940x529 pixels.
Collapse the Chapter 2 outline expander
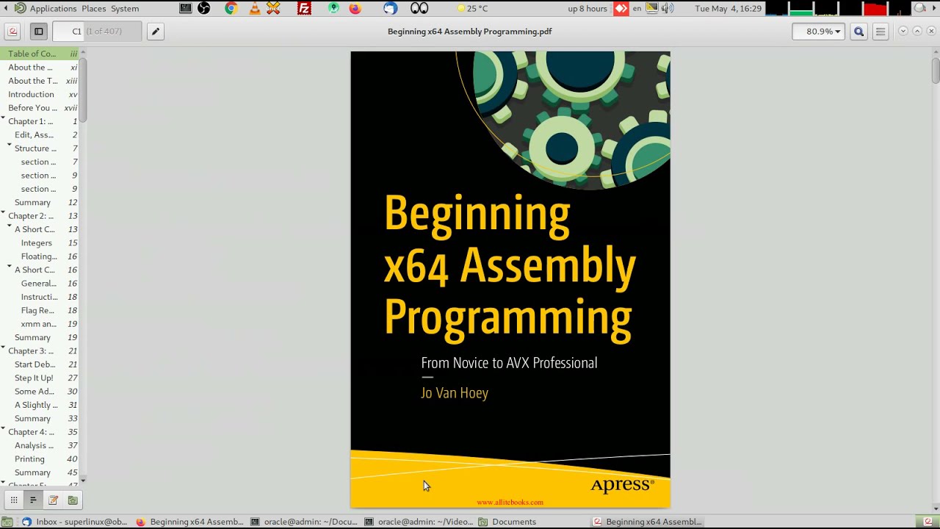coord(4,213)
